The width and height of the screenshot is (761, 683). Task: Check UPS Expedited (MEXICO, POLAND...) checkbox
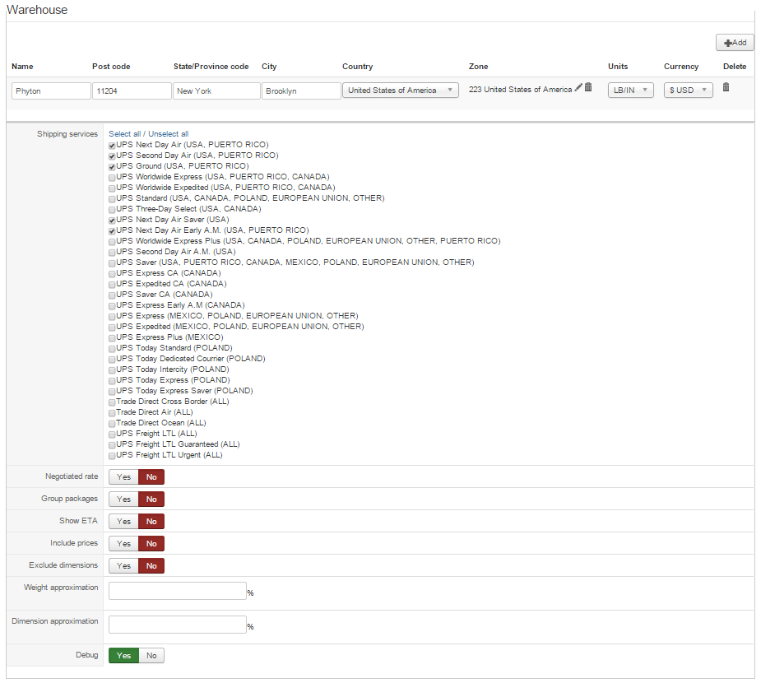pyautogui.click(x=112, y=328)
